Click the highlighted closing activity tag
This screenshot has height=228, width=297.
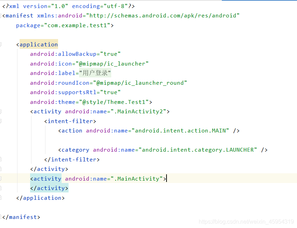coord(49,188)
